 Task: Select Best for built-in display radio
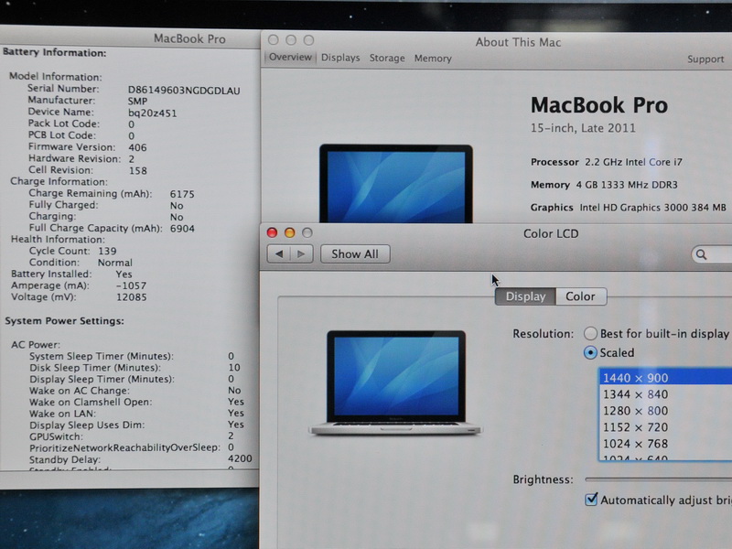coord(590,333)
